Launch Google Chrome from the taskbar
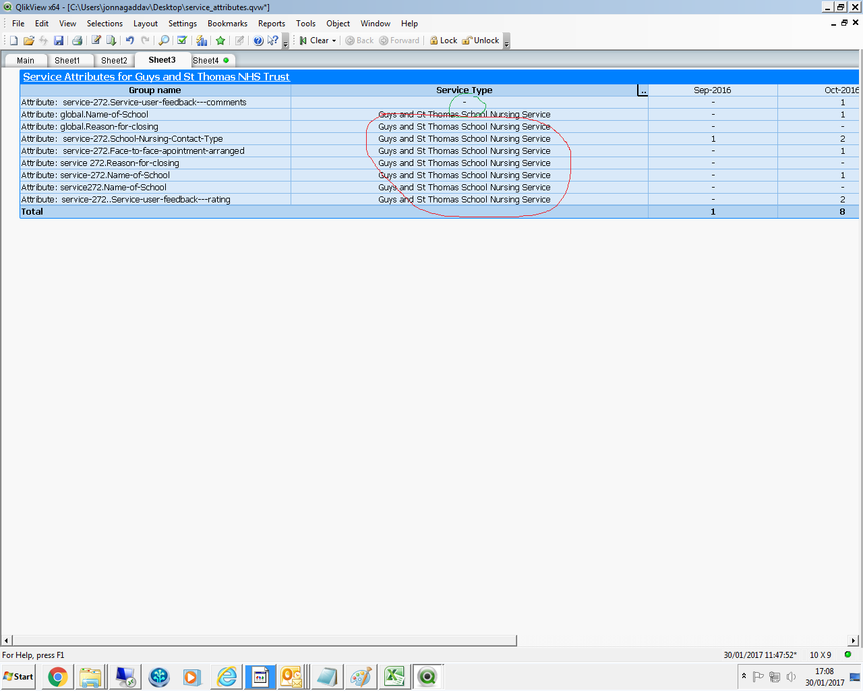The image size is (863, 691). pyautogui.click(x=58, y=677)
